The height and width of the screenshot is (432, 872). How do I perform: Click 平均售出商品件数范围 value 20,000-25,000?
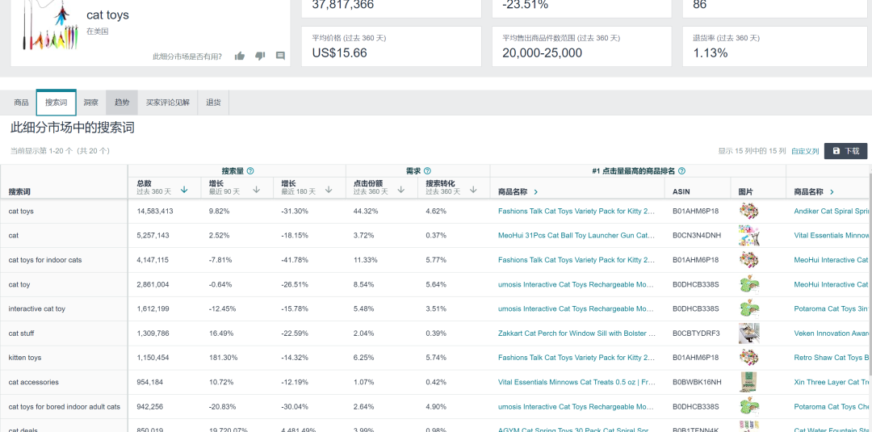tap(543, 52)
